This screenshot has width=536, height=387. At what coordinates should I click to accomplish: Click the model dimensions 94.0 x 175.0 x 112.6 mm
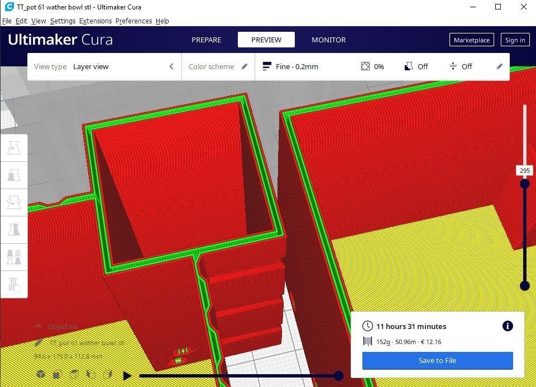[68, 356]
